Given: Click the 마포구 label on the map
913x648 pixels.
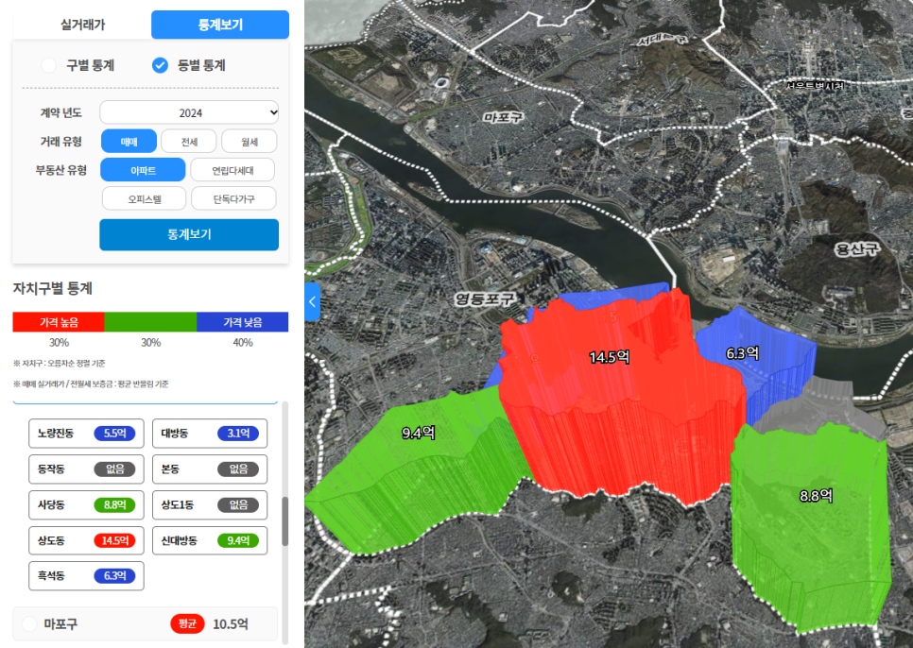Looking at the screenshot, I should tap(503, 117).
